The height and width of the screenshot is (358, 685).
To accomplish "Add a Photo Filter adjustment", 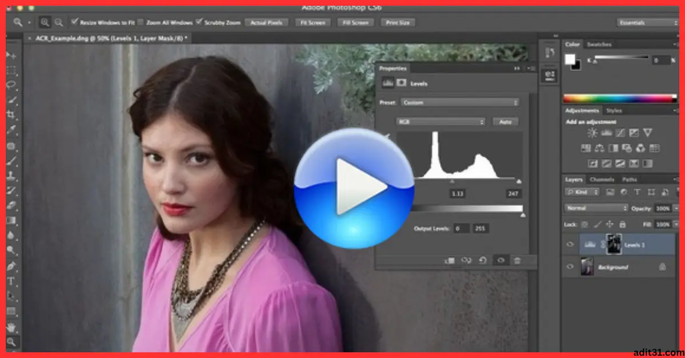I will (x=627, y=148).
